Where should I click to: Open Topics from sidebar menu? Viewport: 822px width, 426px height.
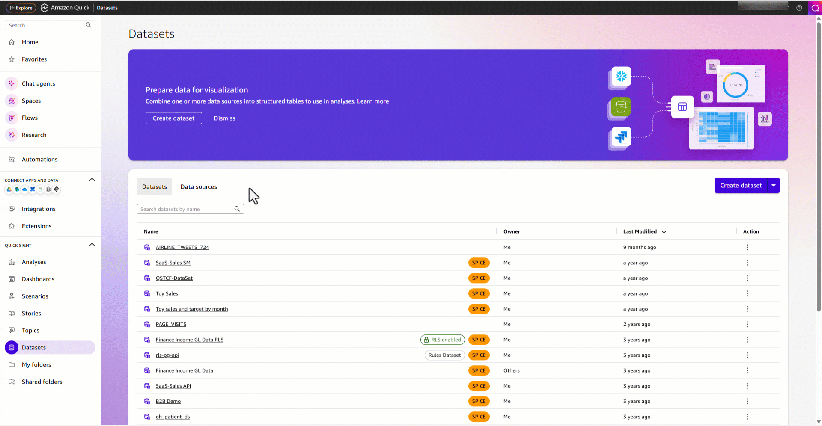(x=30, y=331)
